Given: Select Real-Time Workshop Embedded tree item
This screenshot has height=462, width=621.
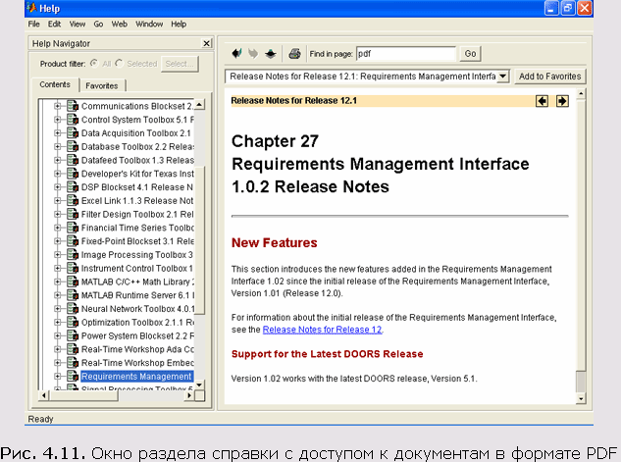Looking at the screenshot, I should [137, 363].
